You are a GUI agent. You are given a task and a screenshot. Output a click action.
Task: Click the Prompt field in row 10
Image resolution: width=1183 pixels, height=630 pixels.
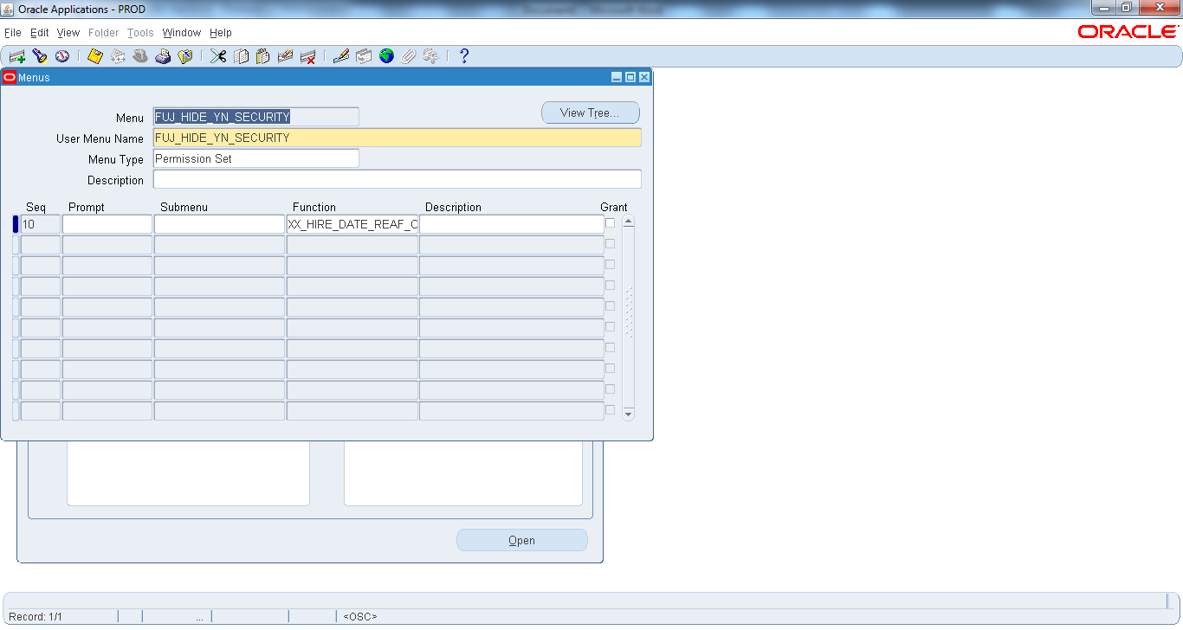(x=107, y=224)
